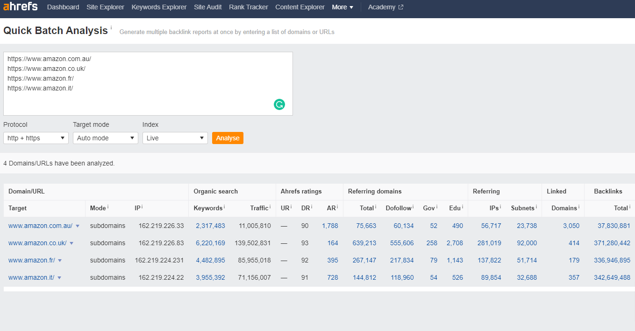Image resolution: width=635 pixels, height=331 pixels.
Task: Click info icon next to Backlinks Total column
Action: click(630, 206)
